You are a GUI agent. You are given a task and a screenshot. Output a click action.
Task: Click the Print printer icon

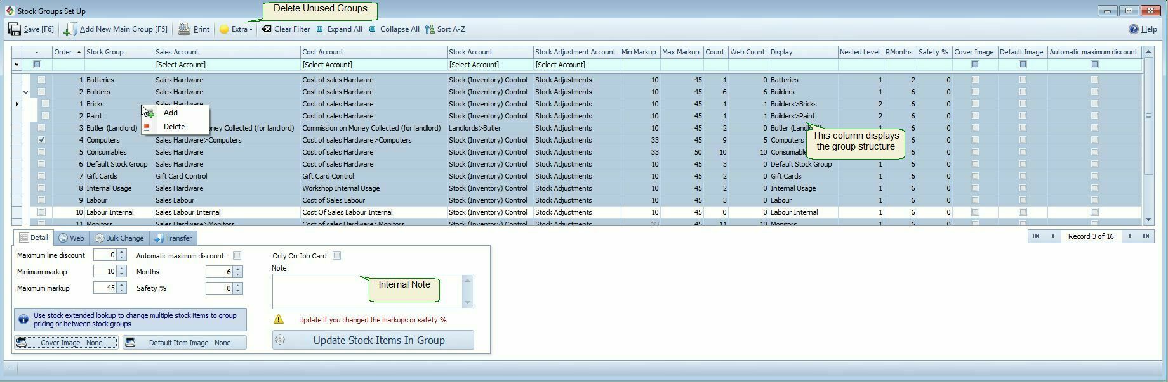[x=184, y=29]
